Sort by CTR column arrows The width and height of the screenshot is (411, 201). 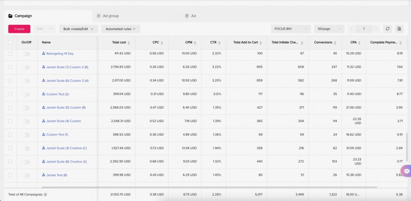tap(219, 43)
